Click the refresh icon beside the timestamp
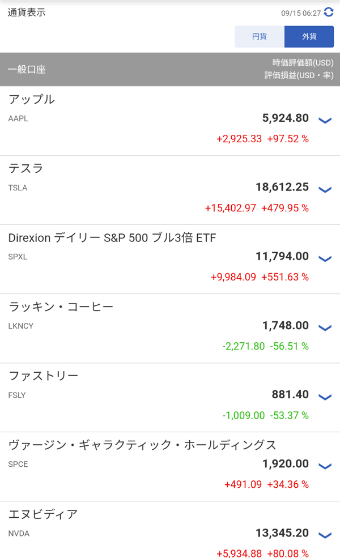Image resolution: width=340 pixels, height=558 pixels. [x=329, y=12]
